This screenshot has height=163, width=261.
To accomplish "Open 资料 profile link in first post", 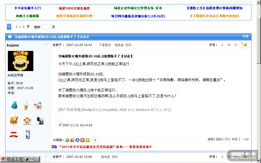I will 128,45.
